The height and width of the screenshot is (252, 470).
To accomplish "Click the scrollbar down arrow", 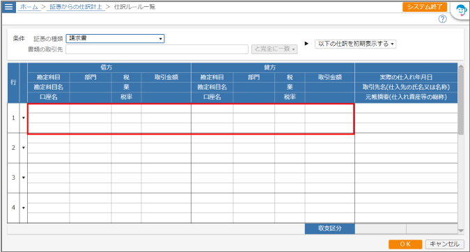I will click(x=461, y=230).
